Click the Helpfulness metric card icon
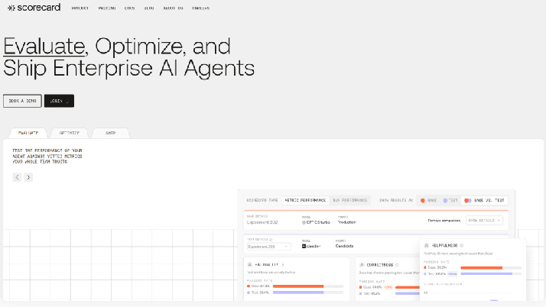Image resolution: width=546 pixels, height=307 pixels. pos(427,246)
